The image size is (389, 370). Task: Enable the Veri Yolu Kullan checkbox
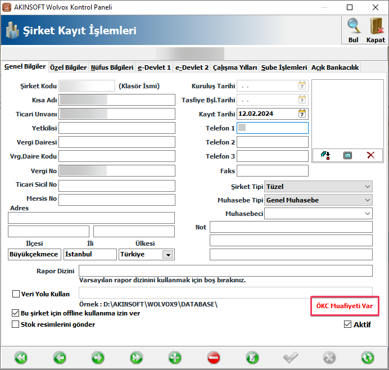click(x=16, y=294)
